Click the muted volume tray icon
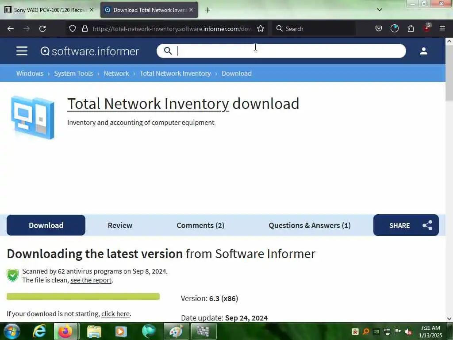This screenshot has width=453, height=340. [x=408, y=332]
